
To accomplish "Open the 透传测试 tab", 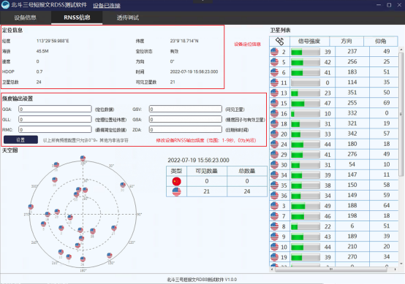I will click(x=128, y=18).
